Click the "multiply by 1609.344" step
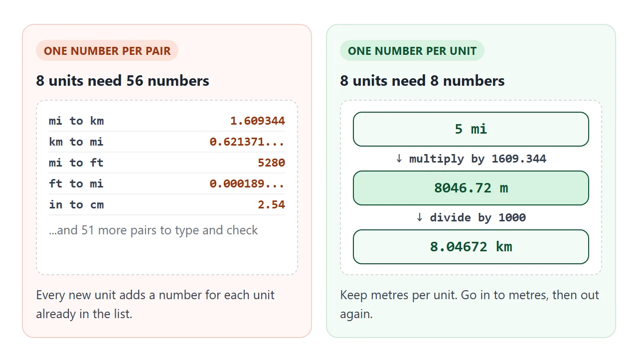The width and height of the screenshot is (638, 364). tap(471, 159)
